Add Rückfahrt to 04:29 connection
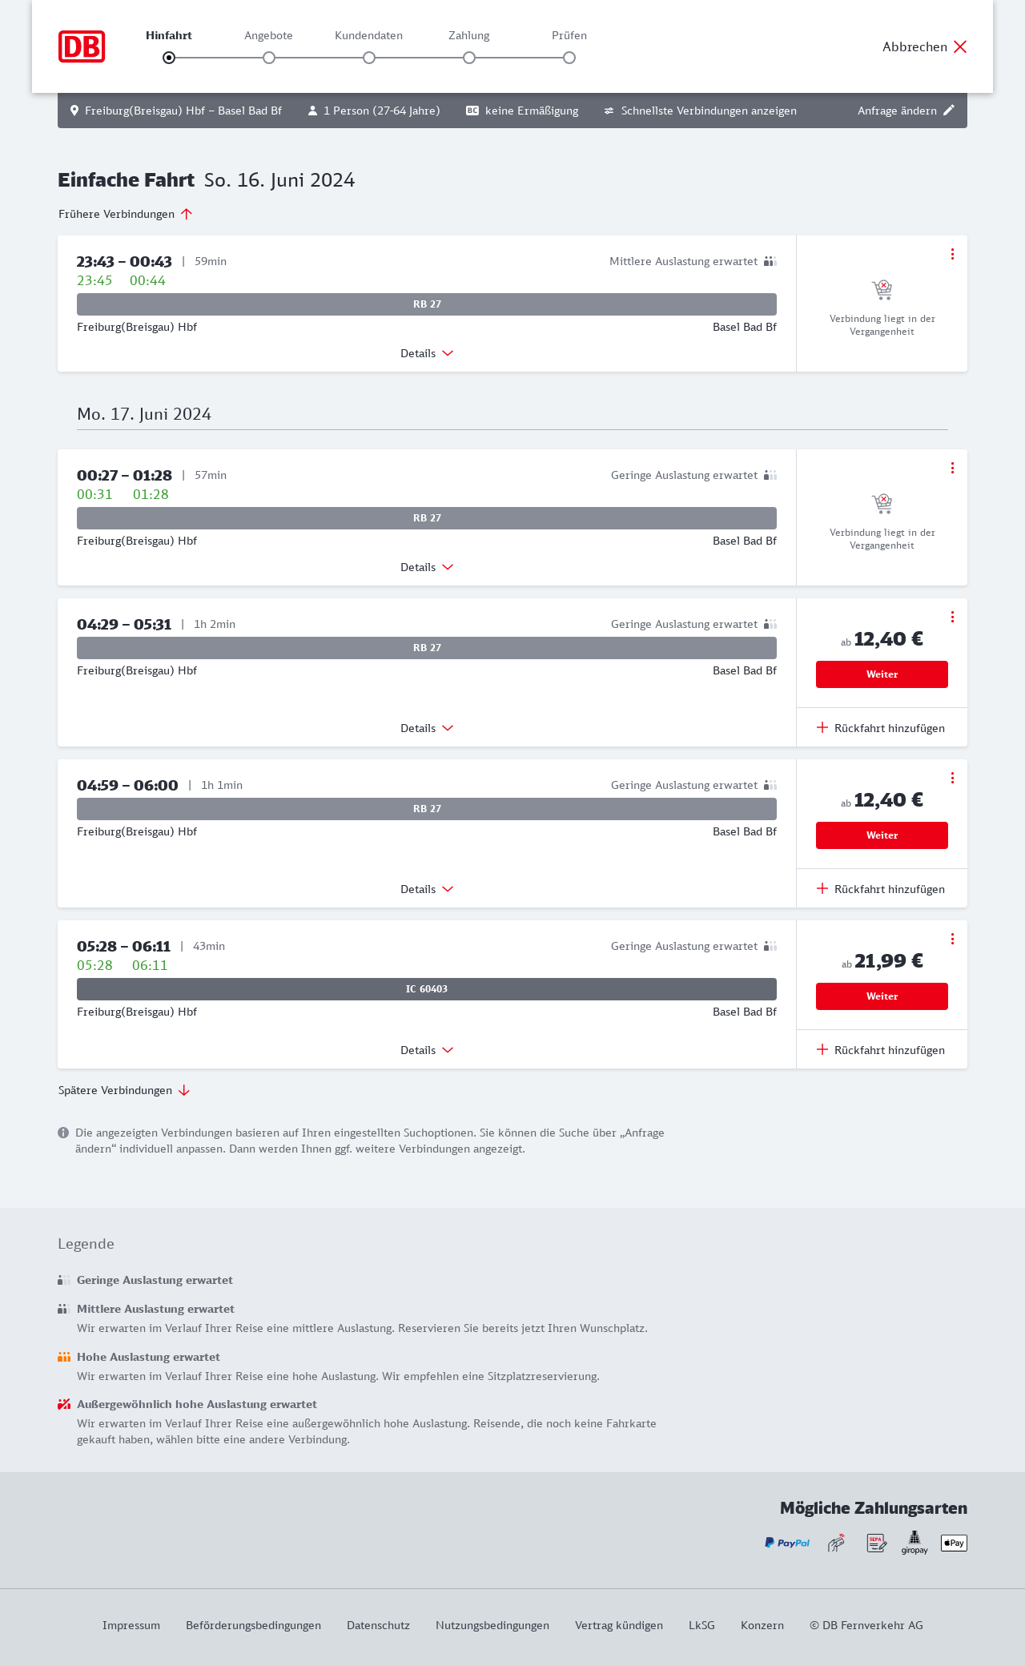This screenshot has width=1025, height=1666. click(881, 728)
